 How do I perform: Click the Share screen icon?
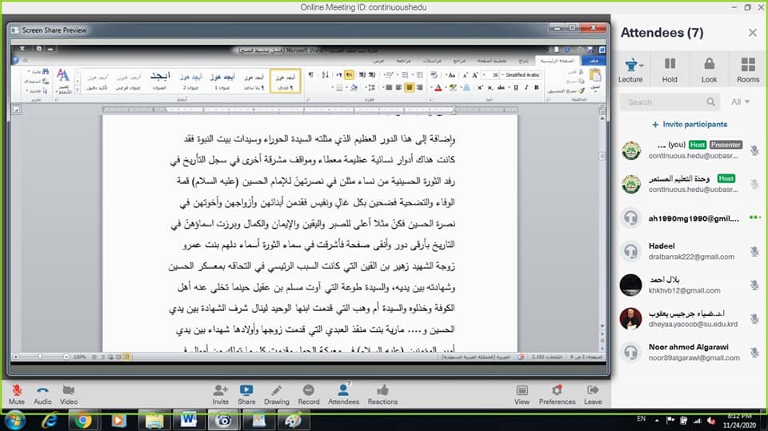click(x=246, y=389)
